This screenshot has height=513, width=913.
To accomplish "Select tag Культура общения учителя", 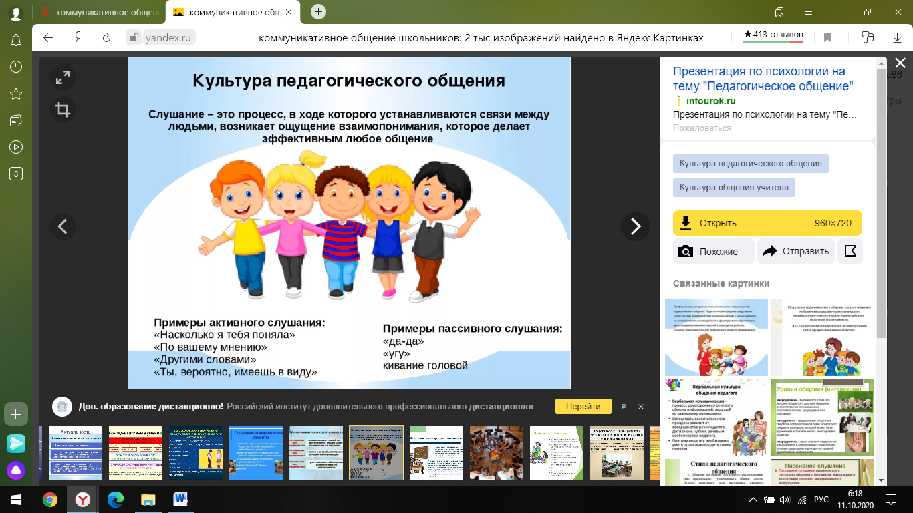I will pos(734,188).
